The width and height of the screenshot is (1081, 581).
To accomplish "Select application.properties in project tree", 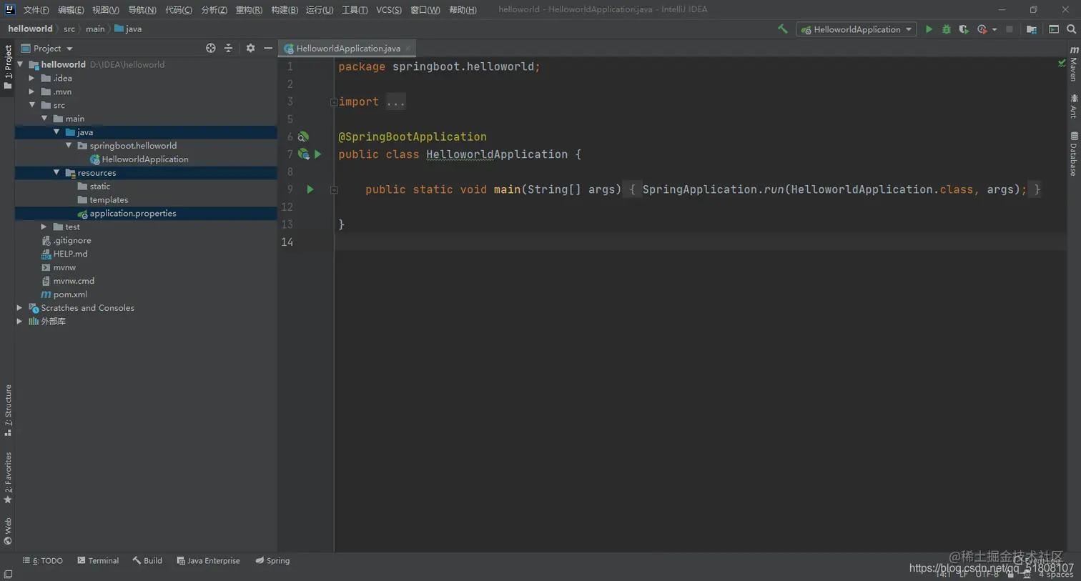I will pos(132,214).
